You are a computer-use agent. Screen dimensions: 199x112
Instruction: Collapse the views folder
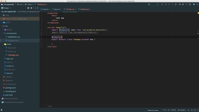(x=3, y=44)
